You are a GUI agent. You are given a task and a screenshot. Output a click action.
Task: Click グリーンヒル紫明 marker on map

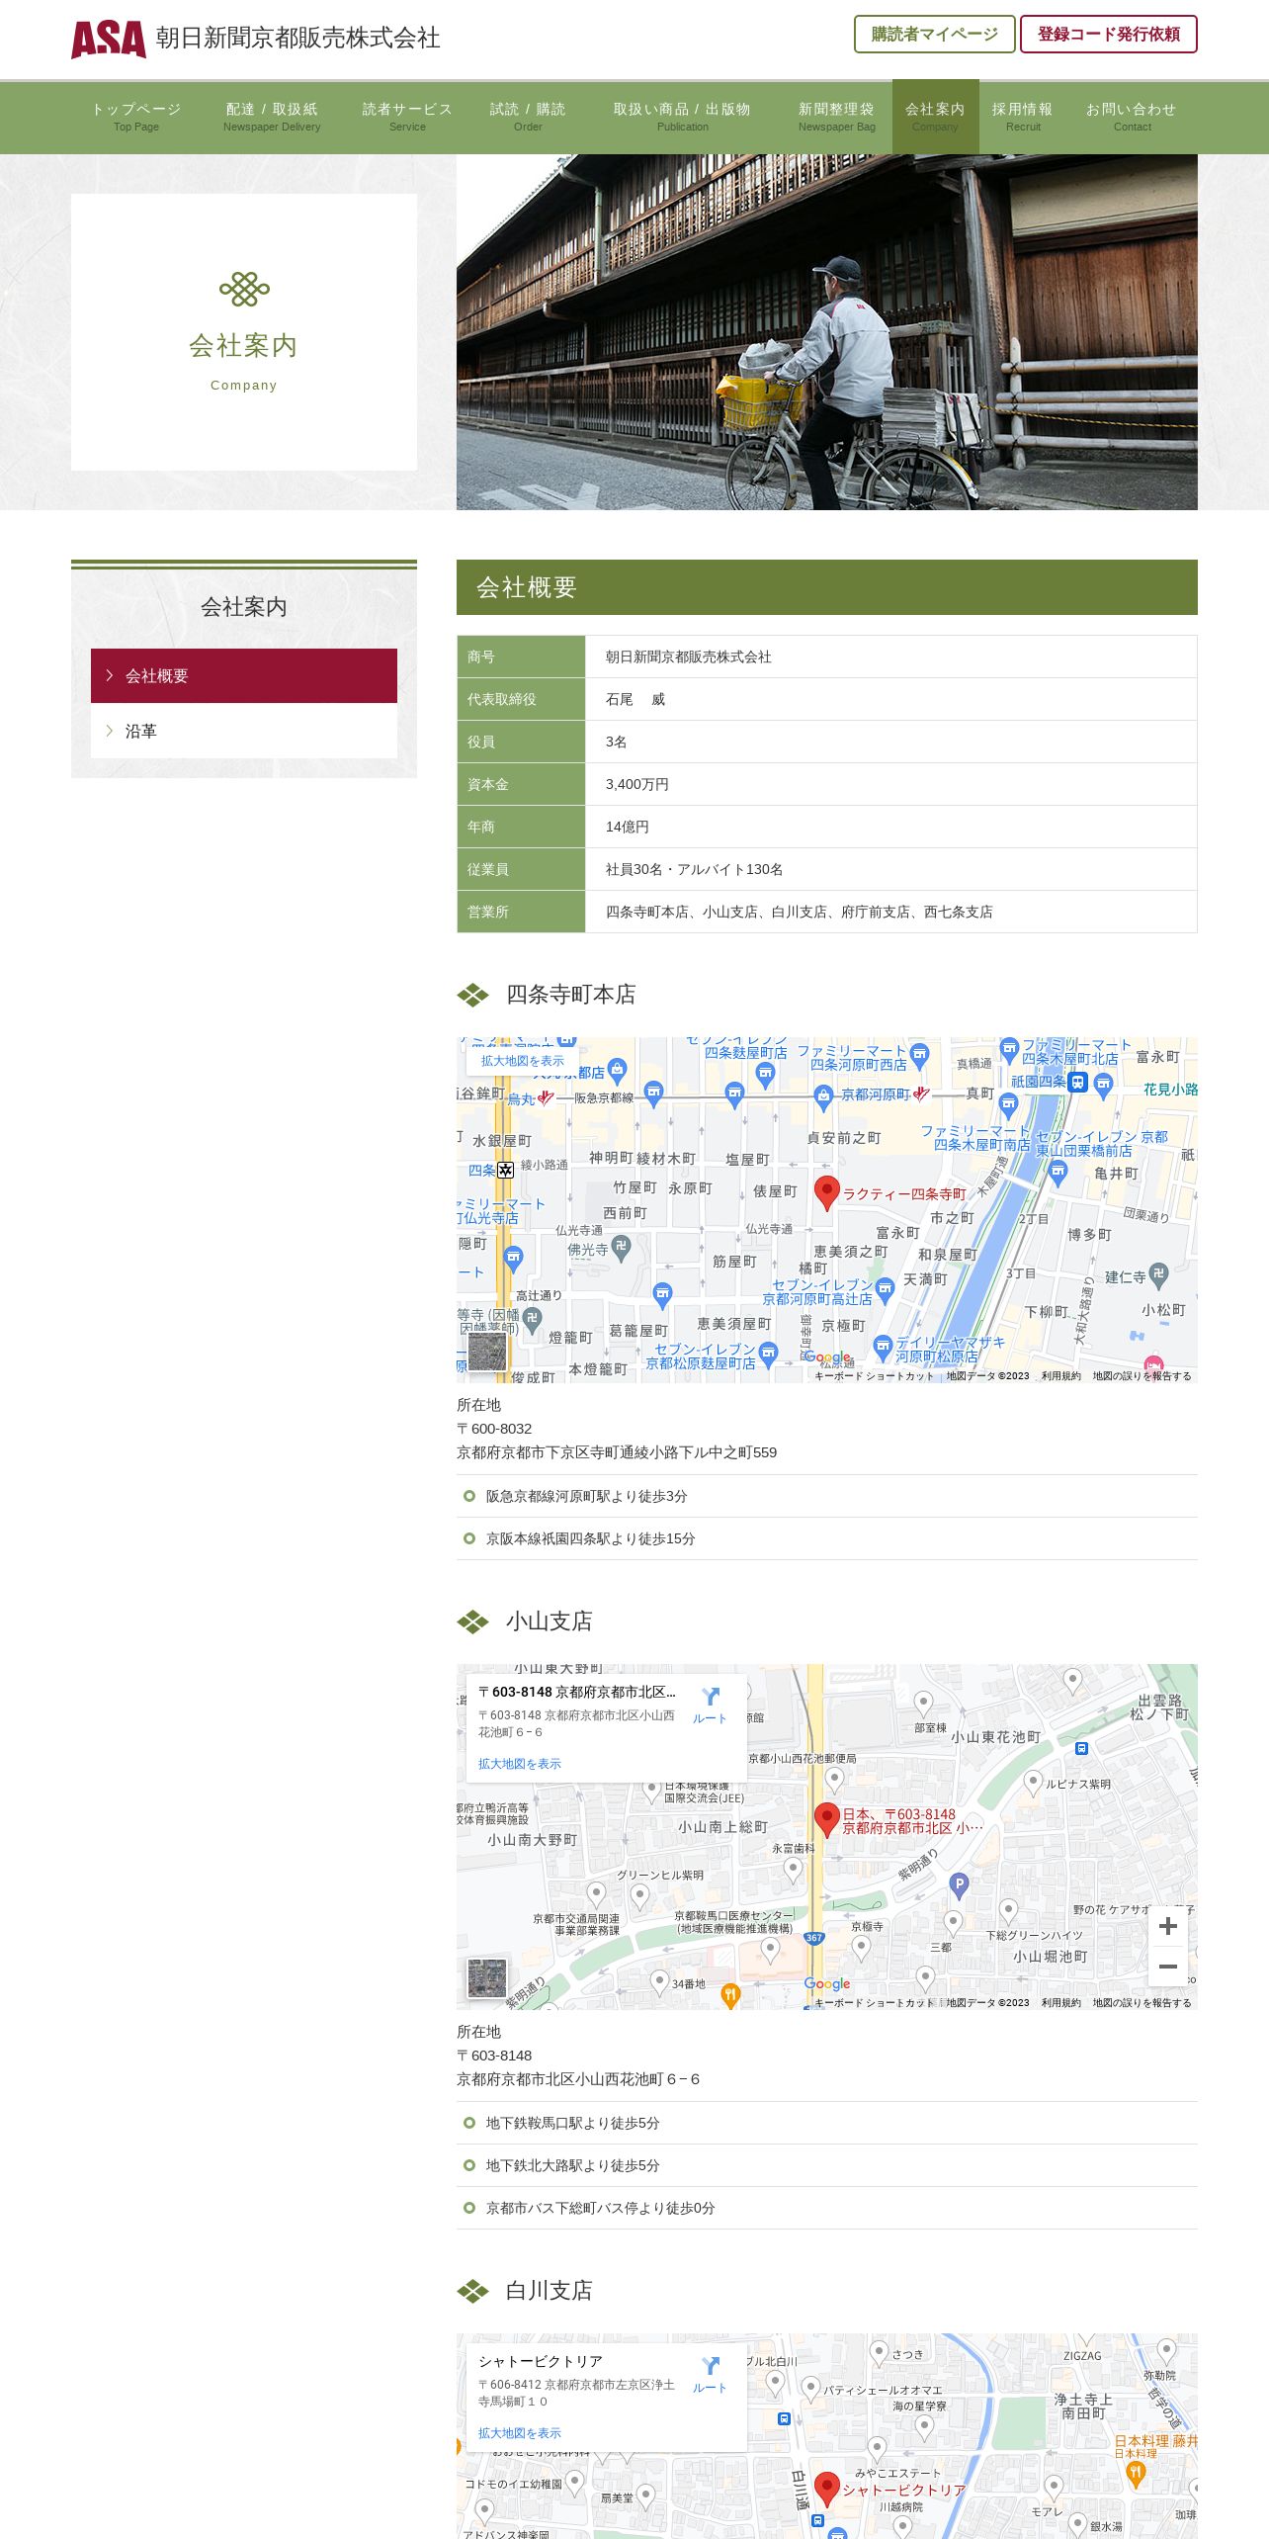point(639,1895)
